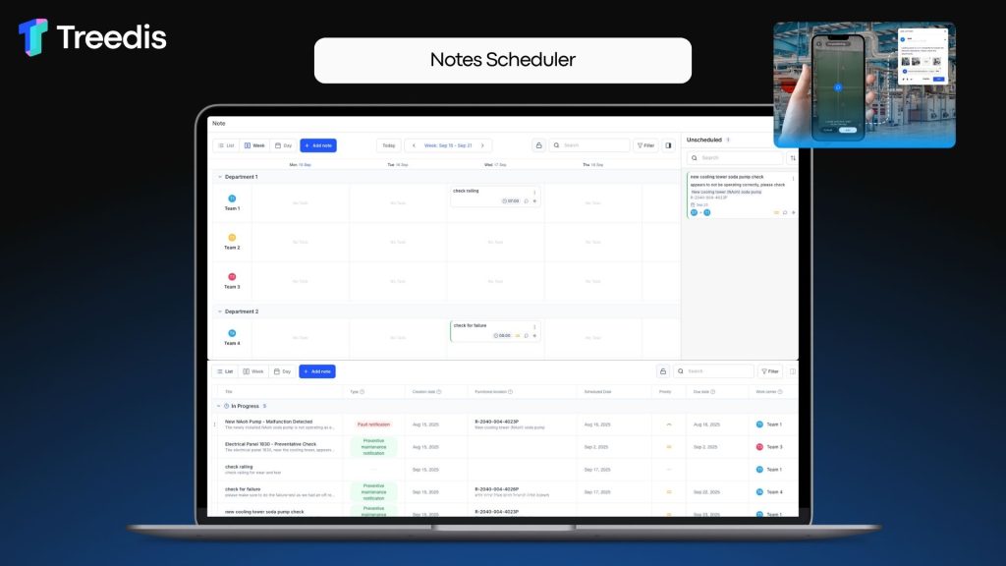Click the Treedis logo
Viewport: 1006px width, 566px height.
click(x=92, y=37)
